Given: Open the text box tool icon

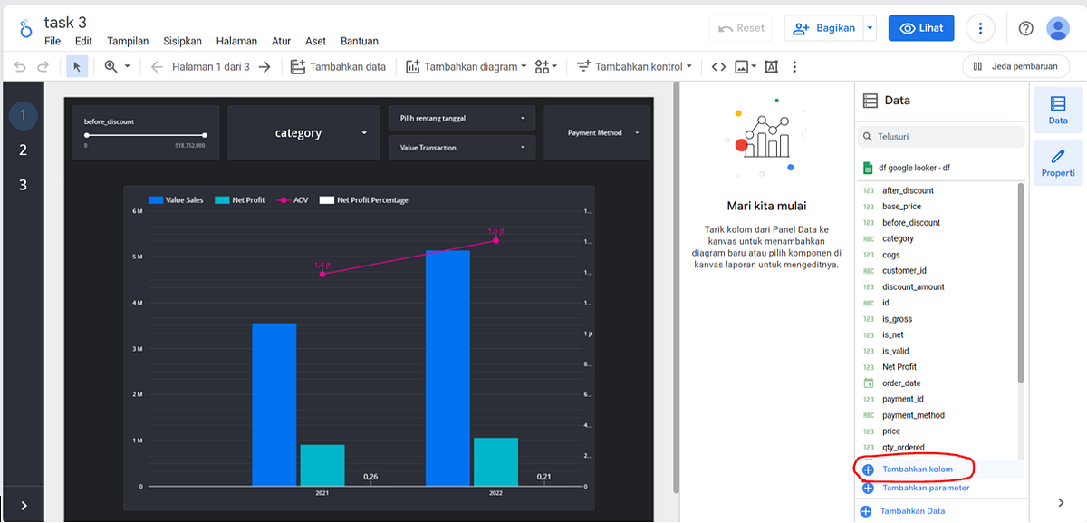Looking at the screenshot, I should (771, 66).
